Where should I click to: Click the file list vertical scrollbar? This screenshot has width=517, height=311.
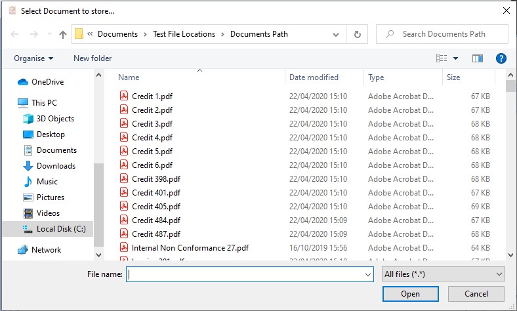[510, 164]
